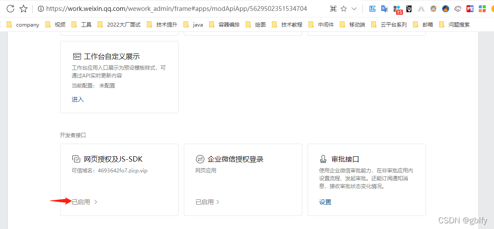
Task: Click the blue circle broom extension icon
Action: click(x=446, y=9)
